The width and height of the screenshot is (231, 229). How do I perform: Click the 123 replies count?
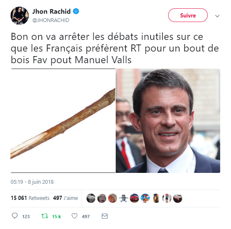tap(26, 217)
